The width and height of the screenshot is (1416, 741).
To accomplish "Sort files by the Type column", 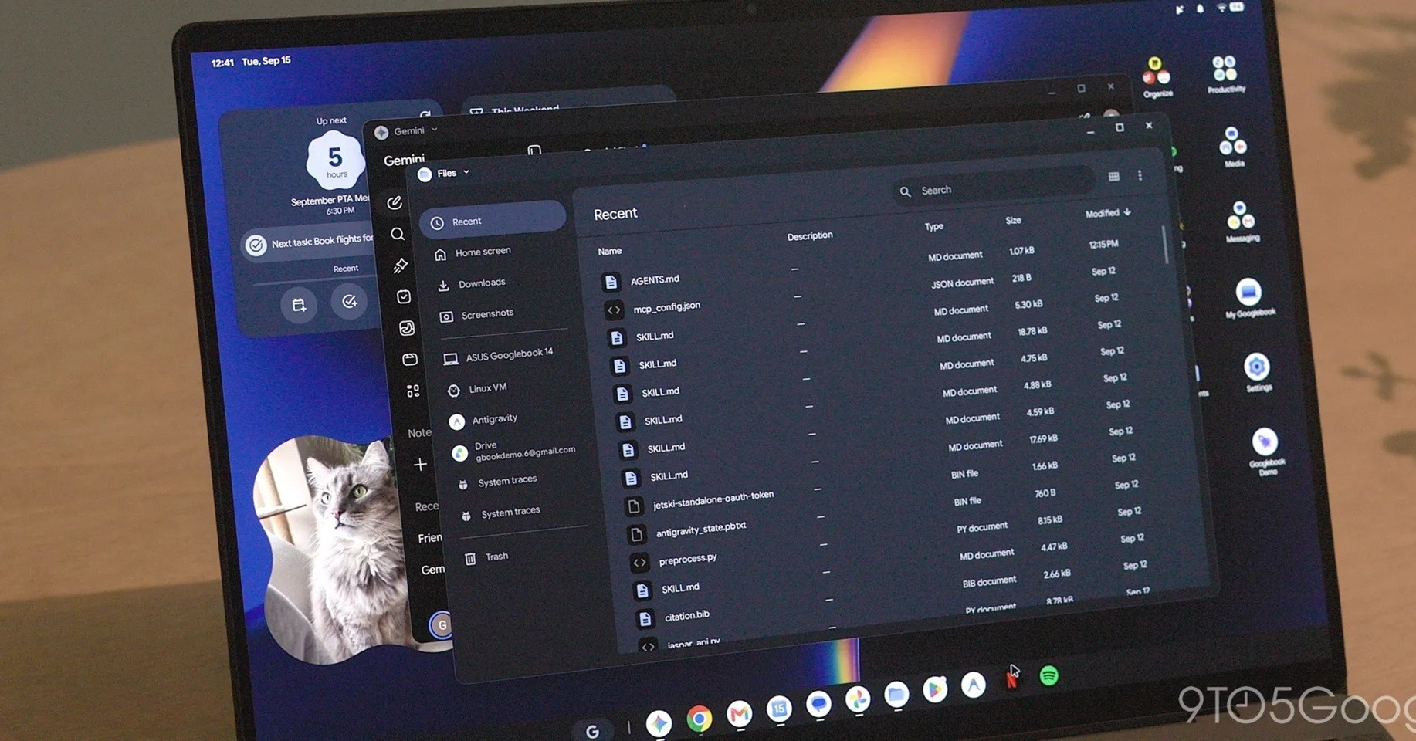I will (934, 226).
